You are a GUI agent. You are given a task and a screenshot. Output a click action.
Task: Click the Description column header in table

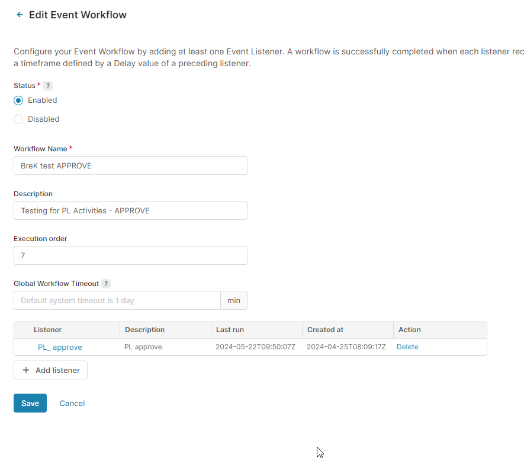point(144,330)
